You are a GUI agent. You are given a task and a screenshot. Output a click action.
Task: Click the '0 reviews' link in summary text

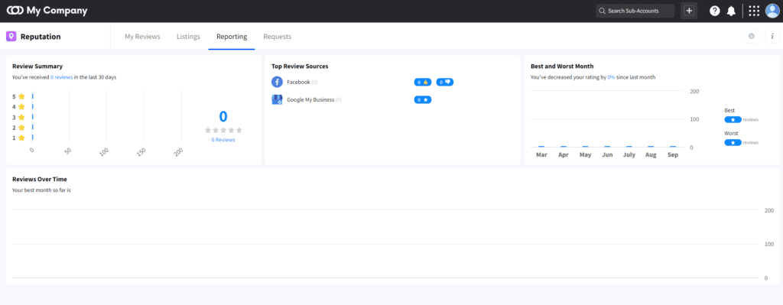point(61,77)
